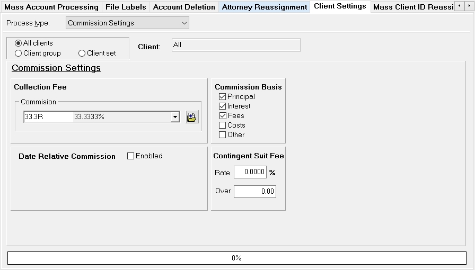Viewport: 475px width, 270px height.
Task: Open the Attorney Reassignment tab
Action: [264, 7]
